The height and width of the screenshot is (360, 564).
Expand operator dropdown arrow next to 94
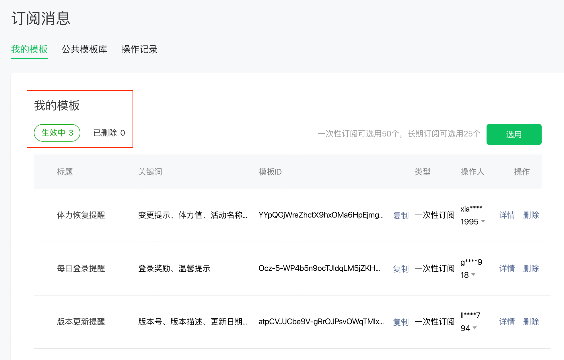[475, 328]
